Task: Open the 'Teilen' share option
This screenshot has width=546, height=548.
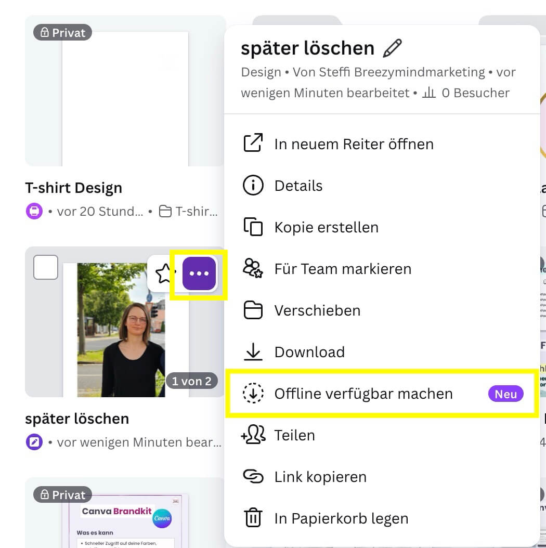Action: point(294,435)
